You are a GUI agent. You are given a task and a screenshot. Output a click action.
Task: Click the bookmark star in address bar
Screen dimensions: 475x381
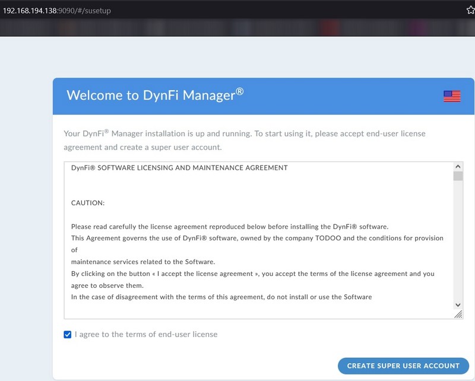click(x=470, y=11)
